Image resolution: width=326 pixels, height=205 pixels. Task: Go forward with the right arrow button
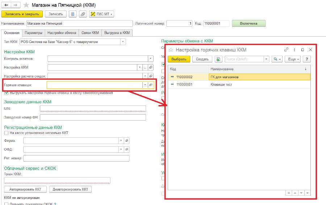[16, 5]
